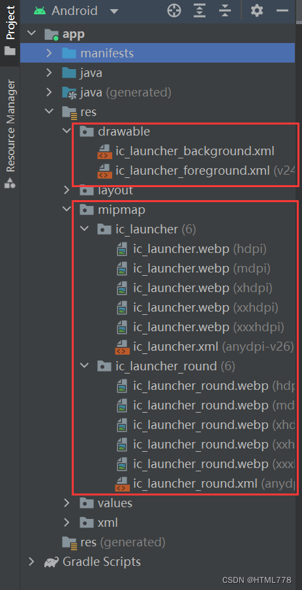Select ic_launcher.webp (hdpi) file name
Screen dimensions: 302x590
[181, 249]
